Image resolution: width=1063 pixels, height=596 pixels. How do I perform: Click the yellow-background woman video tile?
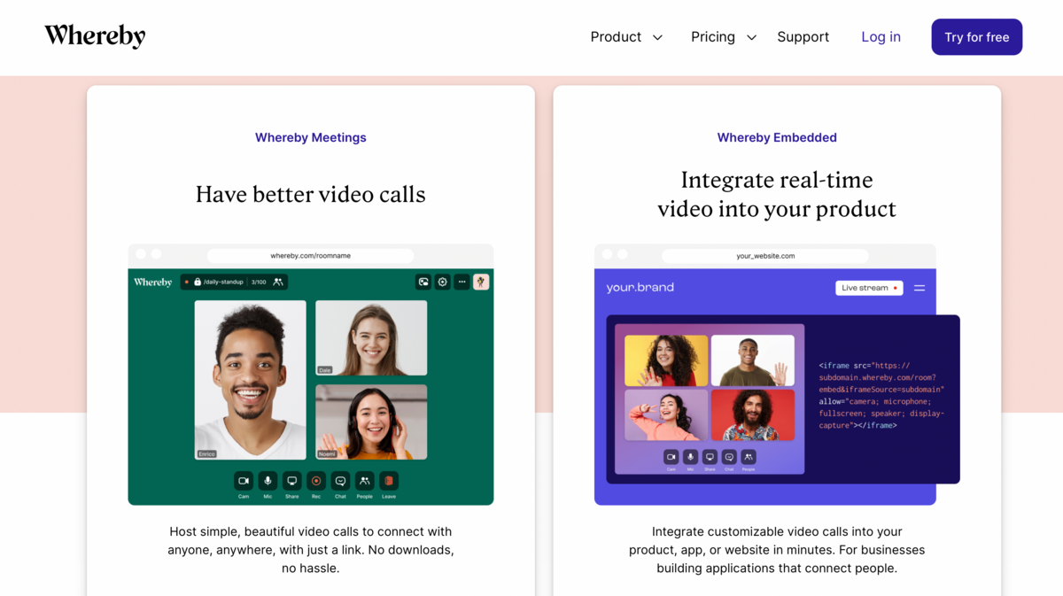(x=666, y=360)
